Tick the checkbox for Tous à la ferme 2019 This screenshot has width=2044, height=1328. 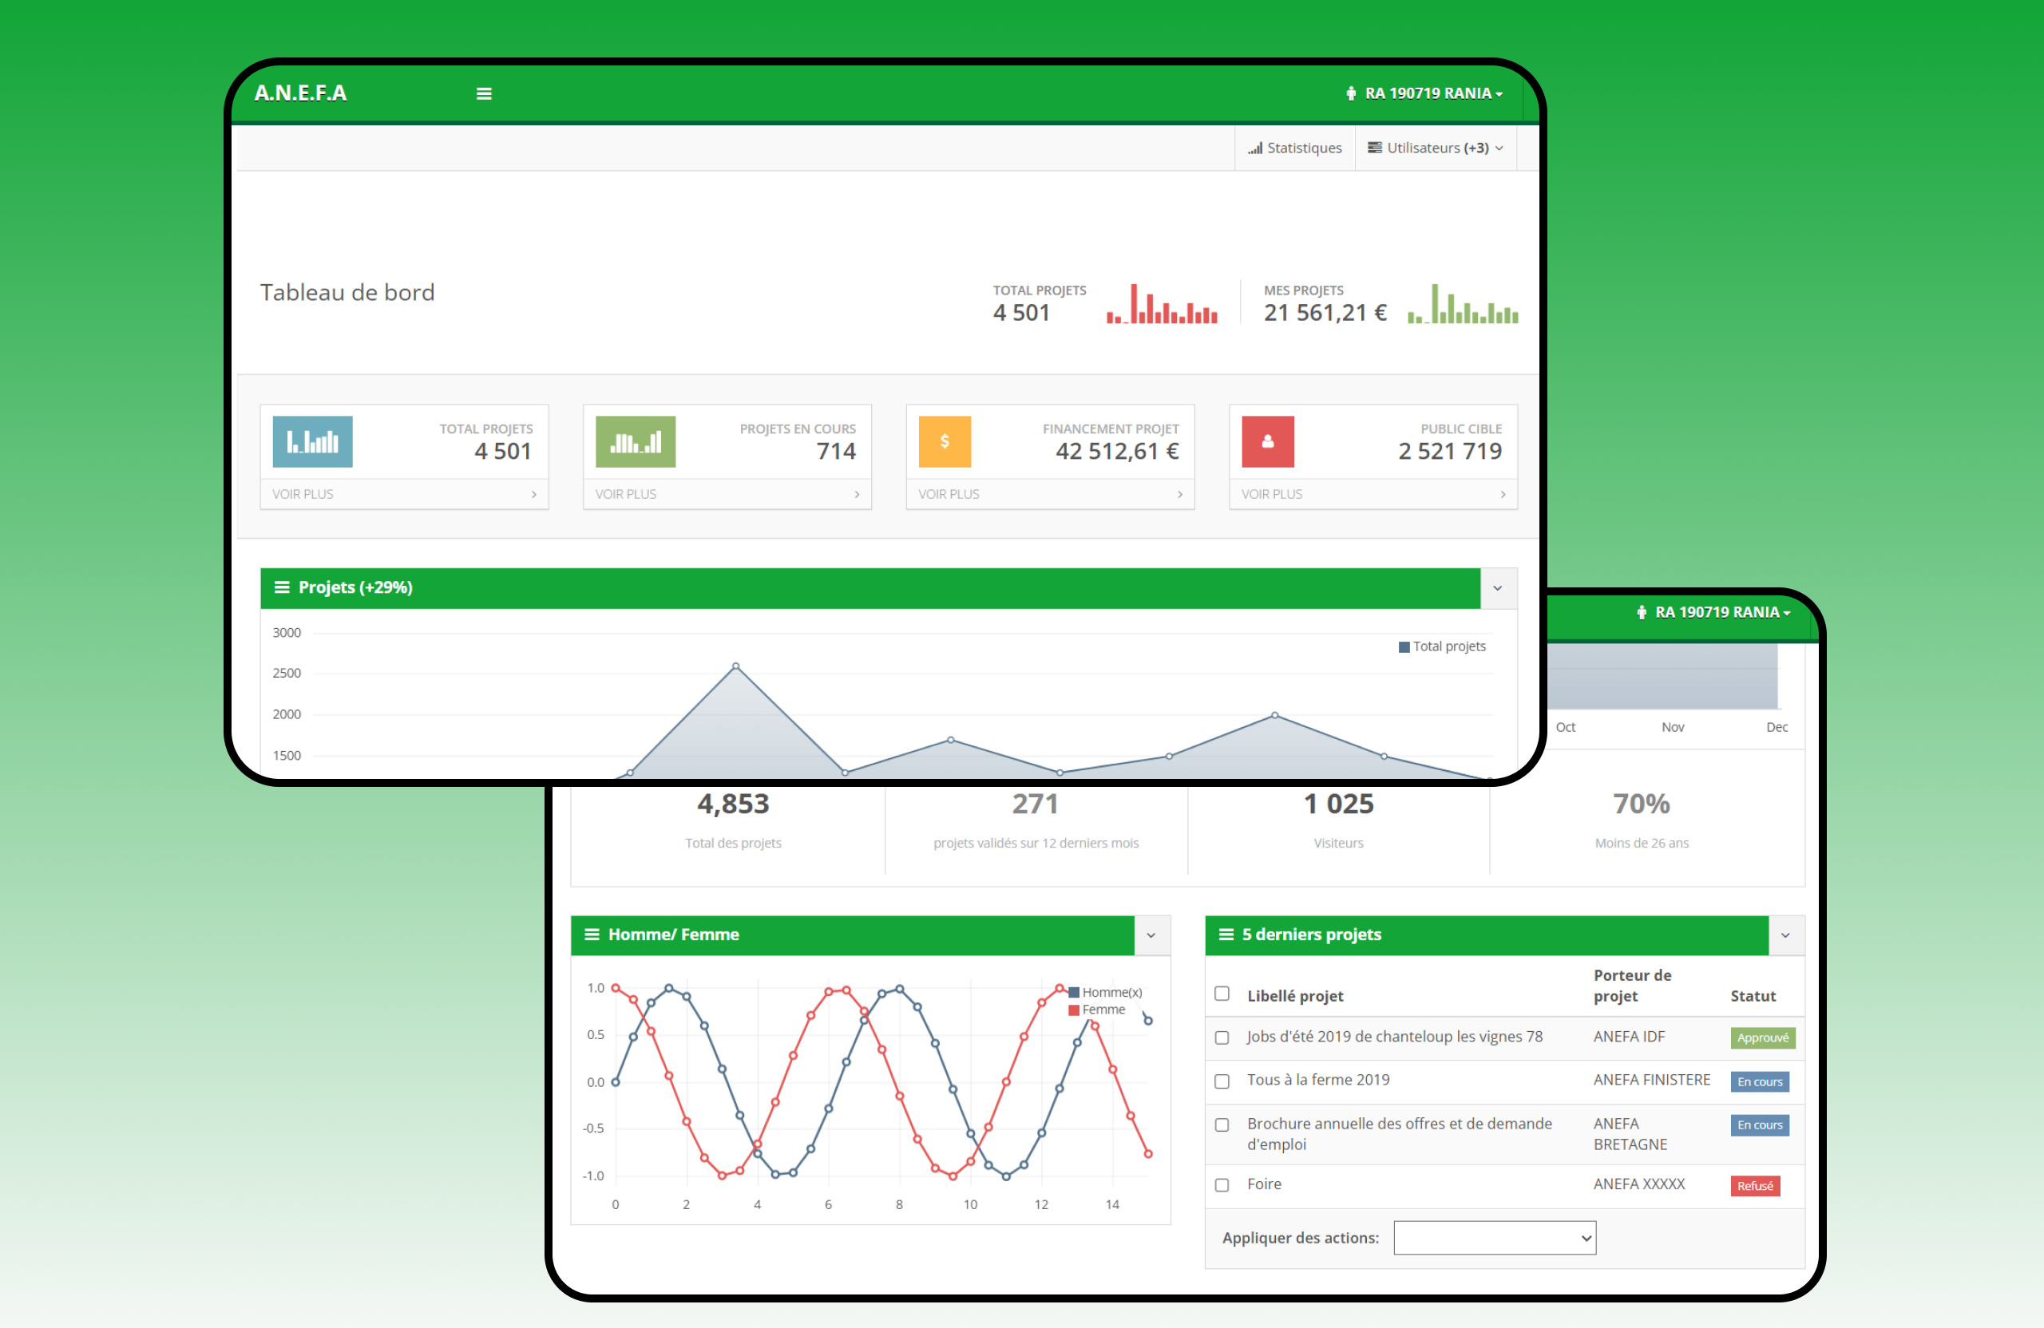tap(1222, 1081)
